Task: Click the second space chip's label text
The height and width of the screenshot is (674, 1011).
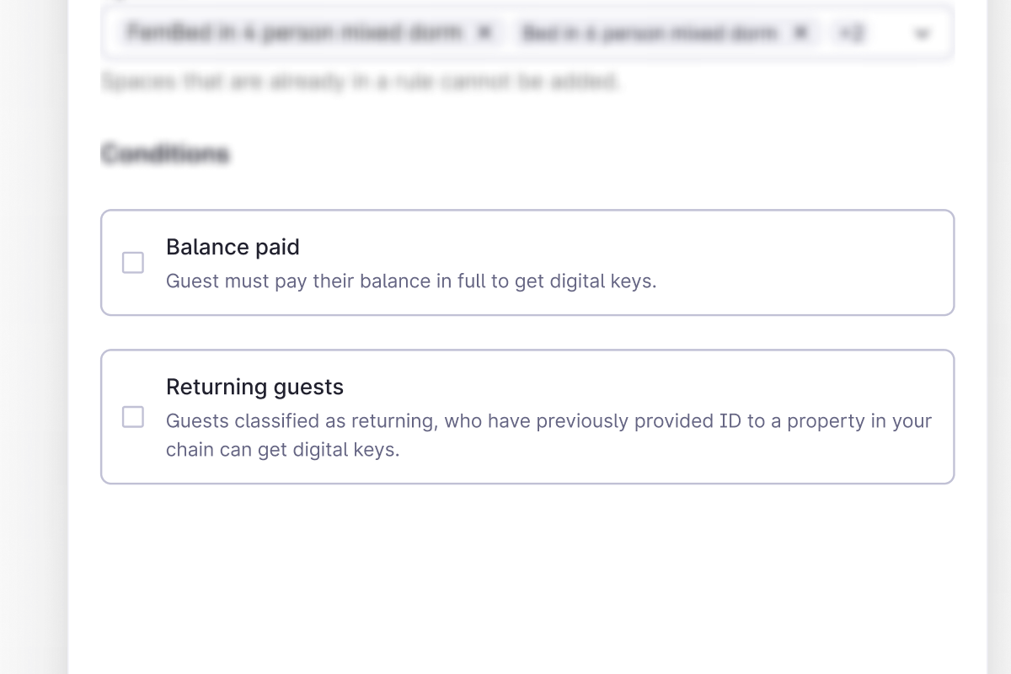Action: pyautogui.click(x=650, y=33)
